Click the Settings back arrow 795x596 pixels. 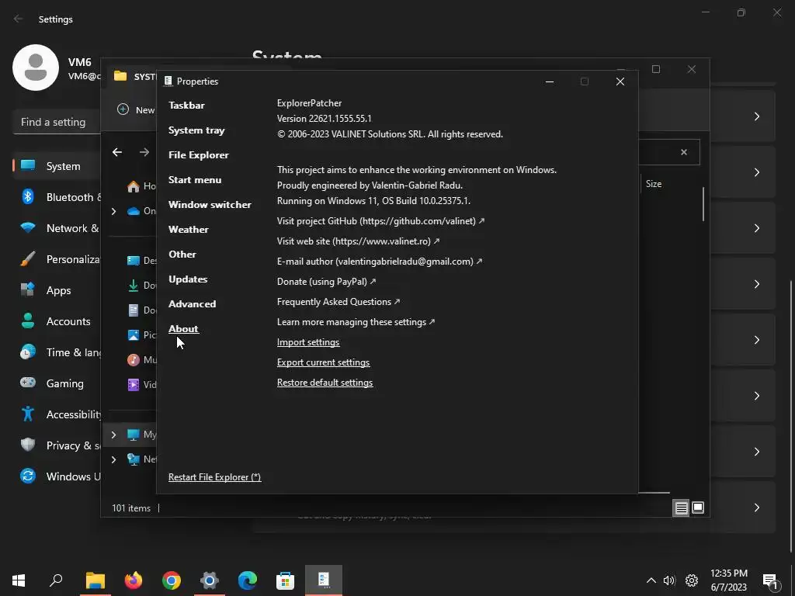pyautogui.click(x=19, y=19)
